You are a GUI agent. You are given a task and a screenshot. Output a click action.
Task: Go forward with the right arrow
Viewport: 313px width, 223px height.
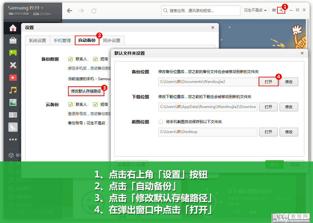point(81,11)
